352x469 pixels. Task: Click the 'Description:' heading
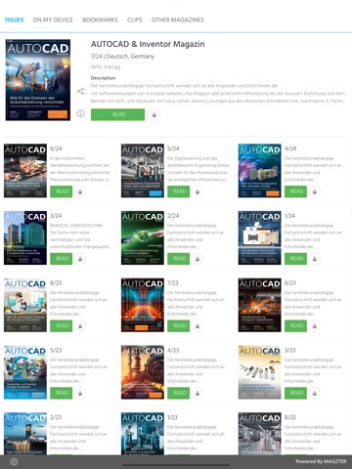tap(104, 78)
